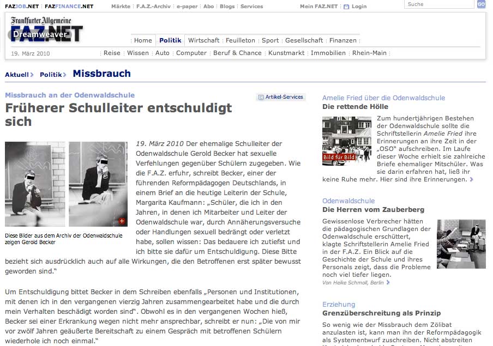493x346 pixels.
Task: Open 'Bild für Bild' gallery label
Action: click(339, 157)
